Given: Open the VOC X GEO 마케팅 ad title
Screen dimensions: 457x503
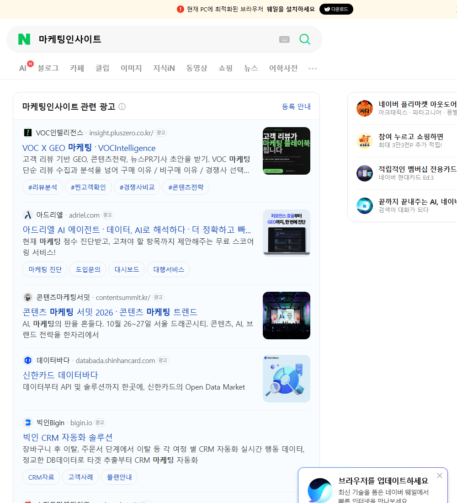Looking at the screenshot, I should click(x=89, y=148).
